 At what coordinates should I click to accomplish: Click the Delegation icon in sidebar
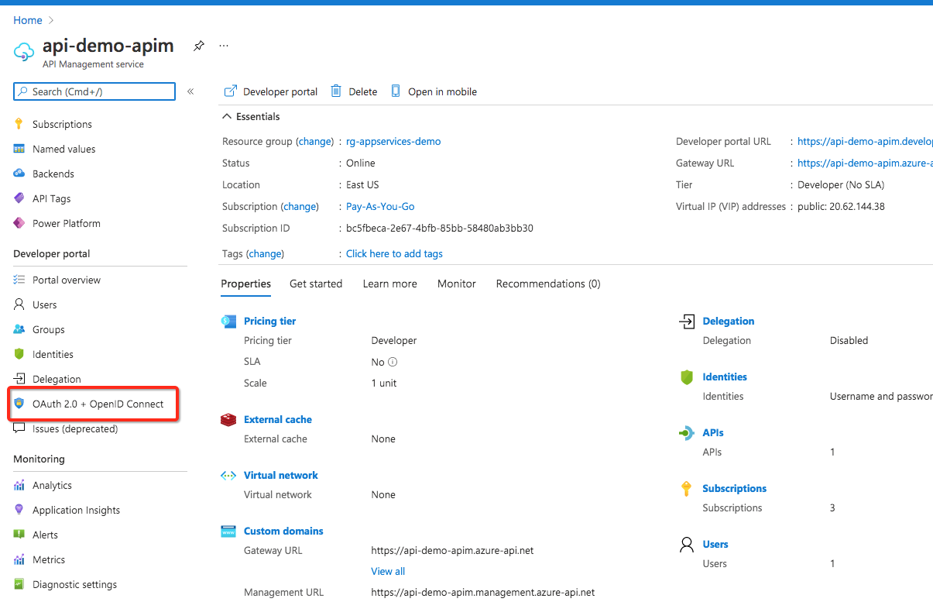[19, 379]
